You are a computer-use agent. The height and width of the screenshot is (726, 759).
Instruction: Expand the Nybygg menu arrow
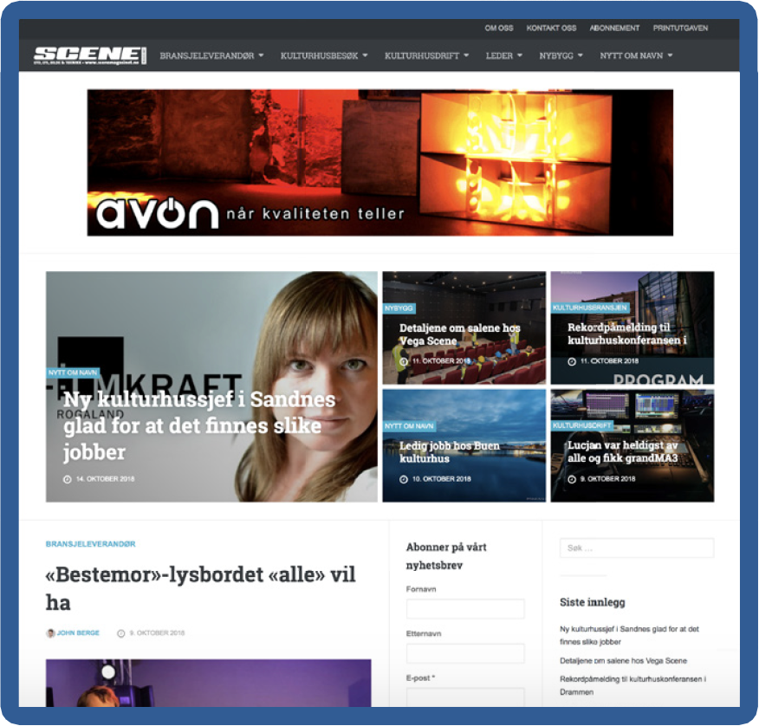coord(580,55)
